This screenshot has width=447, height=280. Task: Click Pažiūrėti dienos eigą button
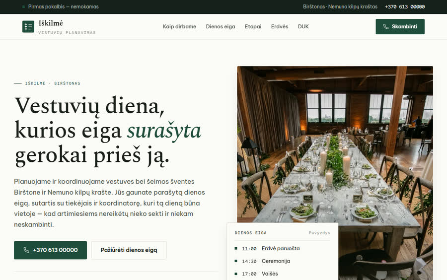point(129,250)
